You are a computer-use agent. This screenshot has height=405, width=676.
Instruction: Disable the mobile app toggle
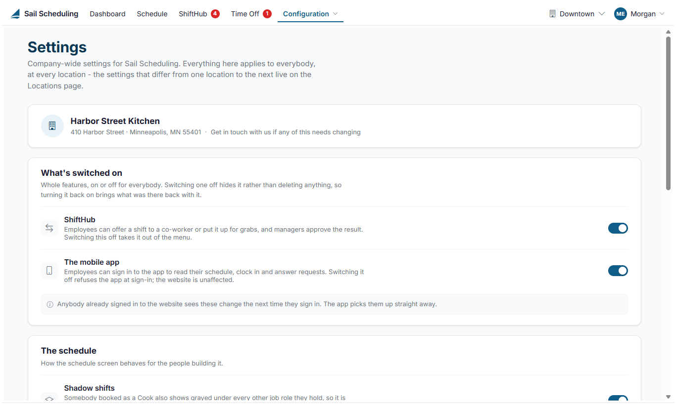point(618,271)
